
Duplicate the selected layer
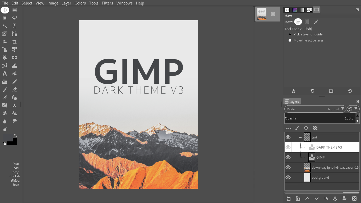[x=326, y=199]
